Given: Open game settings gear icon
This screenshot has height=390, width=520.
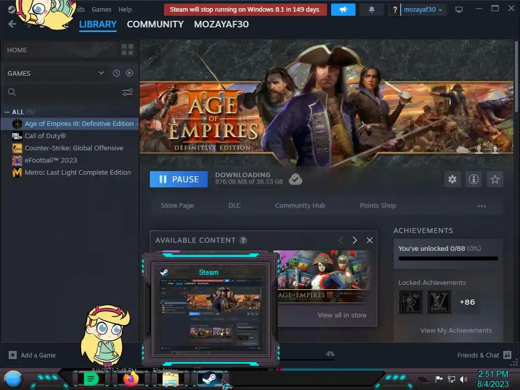Looking at the screenshot, I should 452,179.
